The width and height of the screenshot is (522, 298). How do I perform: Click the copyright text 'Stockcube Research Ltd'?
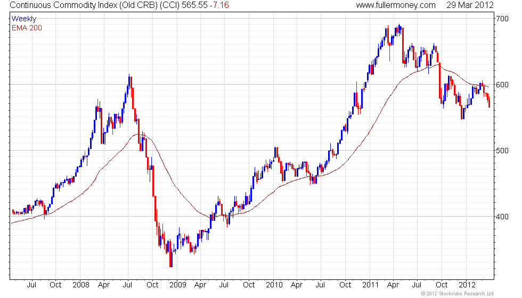466,293
